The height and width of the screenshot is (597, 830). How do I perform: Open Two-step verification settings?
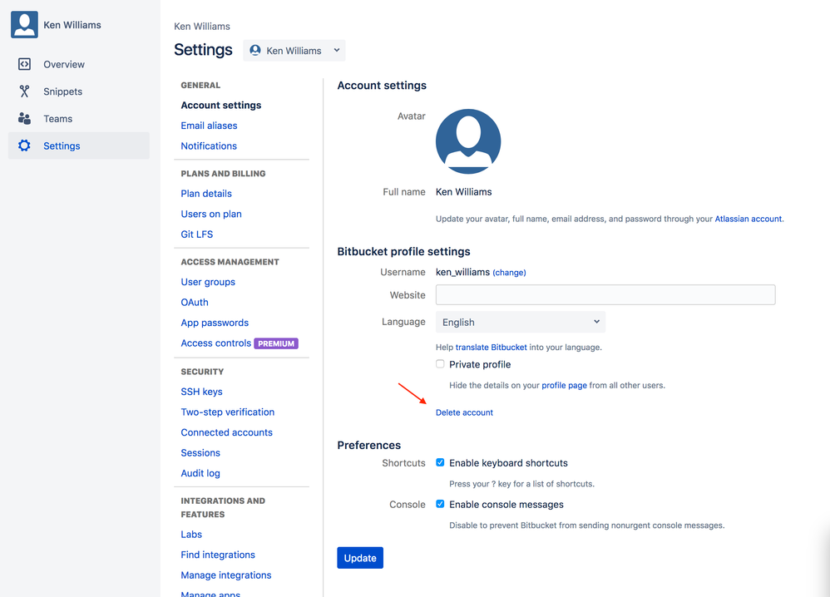[x=228, y=412]
